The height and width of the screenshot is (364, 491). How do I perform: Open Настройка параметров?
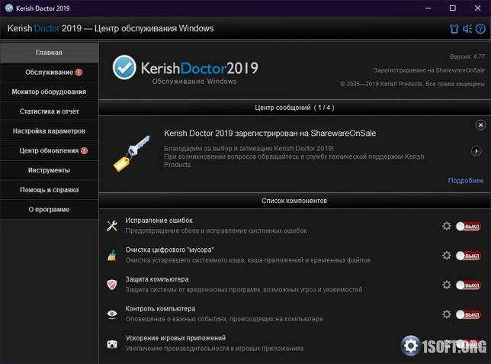(49, 131)
